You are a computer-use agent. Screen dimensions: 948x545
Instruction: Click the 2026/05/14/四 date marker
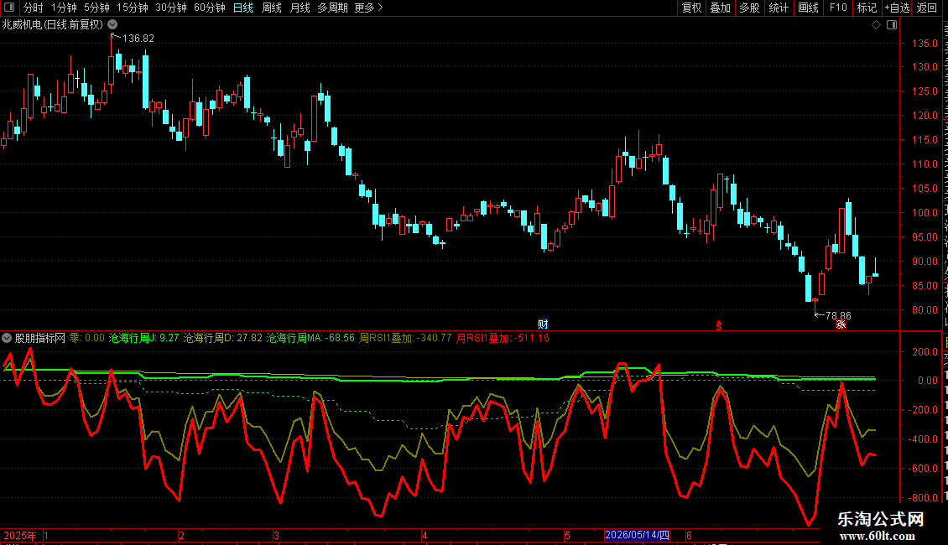point(638,535)
